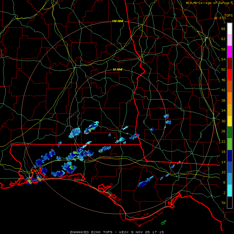Image resolution: width=234 pixels, height=234 pixels.
Task: Click the bright red legend swatch
Action: tap(230, 75)
